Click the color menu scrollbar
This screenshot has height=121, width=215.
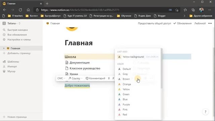(162, 69)
